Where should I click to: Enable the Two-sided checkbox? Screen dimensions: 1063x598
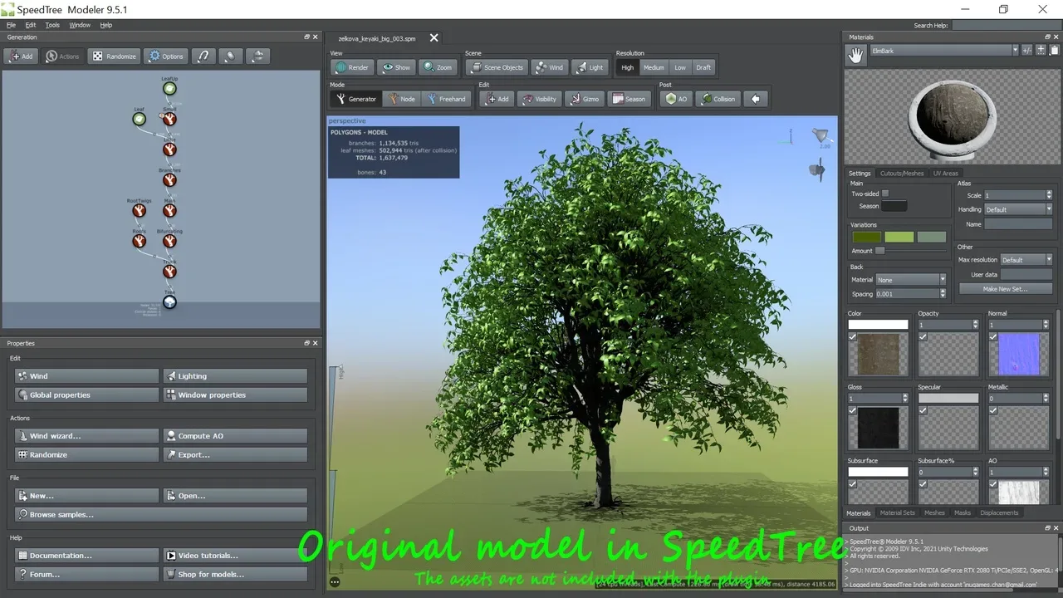pyautogui.click(x=884, y=193)
